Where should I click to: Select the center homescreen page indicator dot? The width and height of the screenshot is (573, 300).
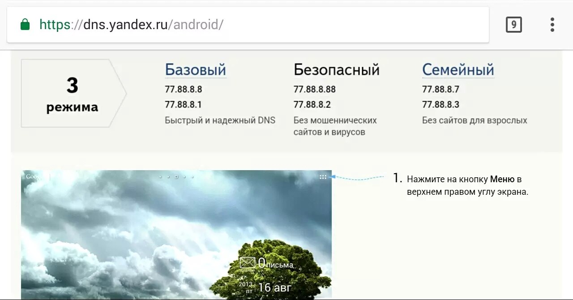[x=176, y=177]
